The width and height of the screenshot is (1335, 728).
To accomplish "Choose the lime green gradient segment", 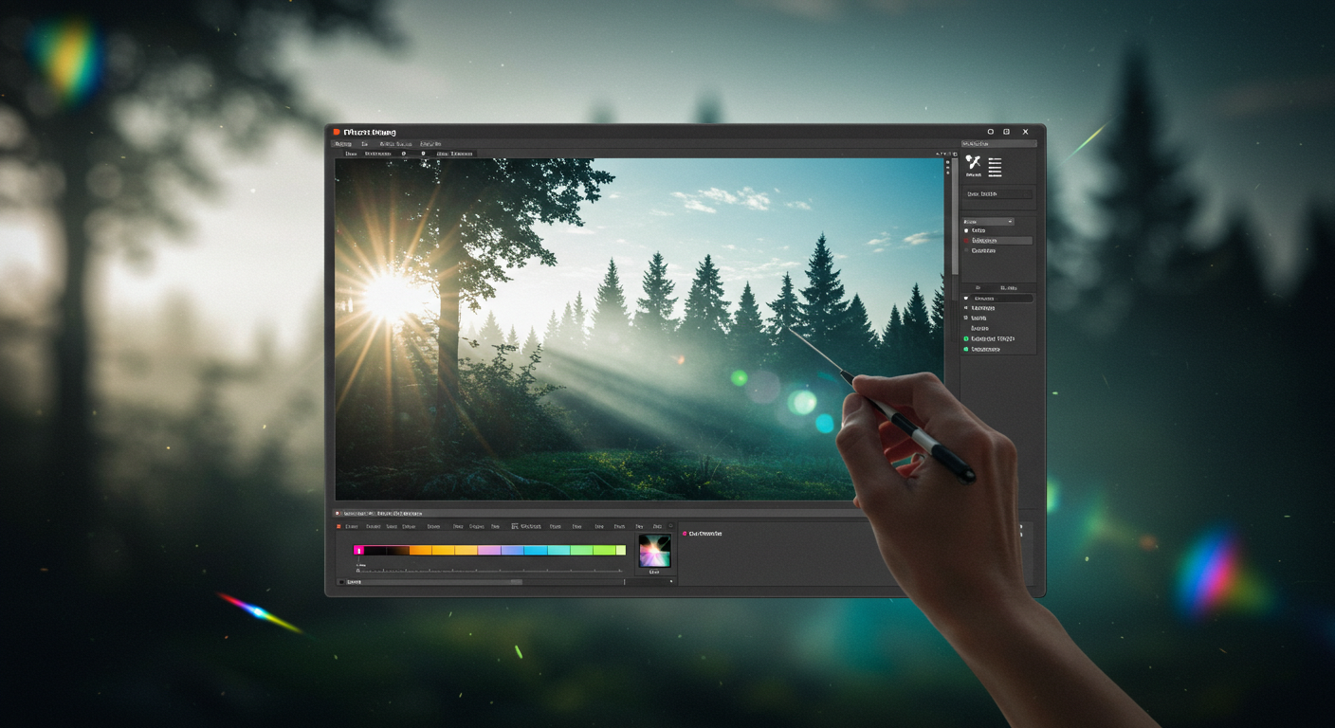I will [604, 550].
